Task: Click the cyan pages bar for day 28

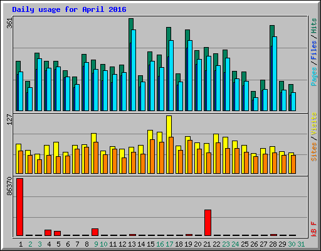Action: tap(275, 74)
